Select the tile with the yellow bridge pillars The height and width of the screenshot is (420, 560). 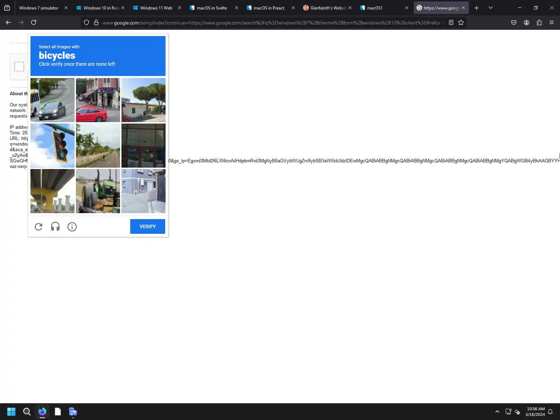tap(52, 191)
